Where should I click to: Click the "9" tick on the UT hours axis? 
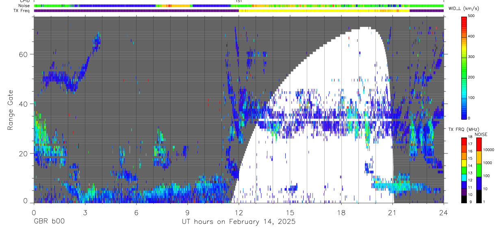187,213
